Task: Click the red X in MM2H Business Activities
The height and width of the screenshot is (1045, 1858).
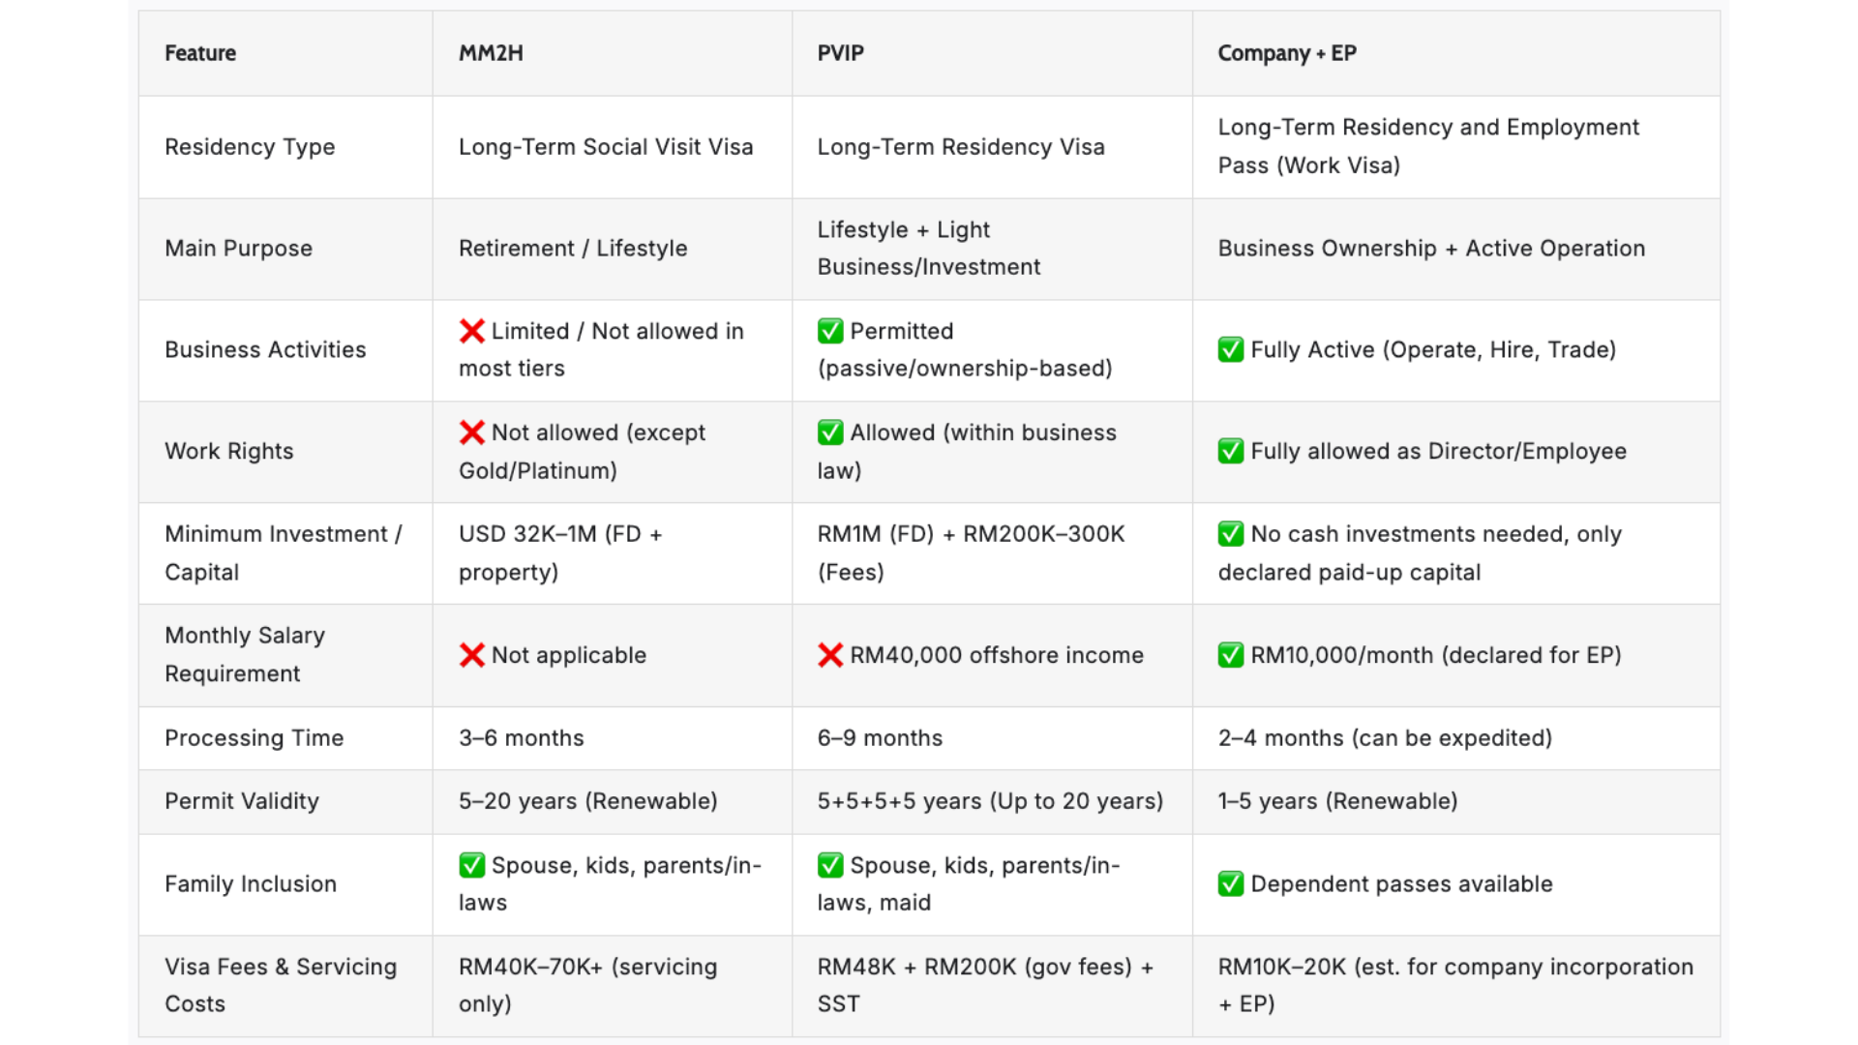Action: (471, 331)
